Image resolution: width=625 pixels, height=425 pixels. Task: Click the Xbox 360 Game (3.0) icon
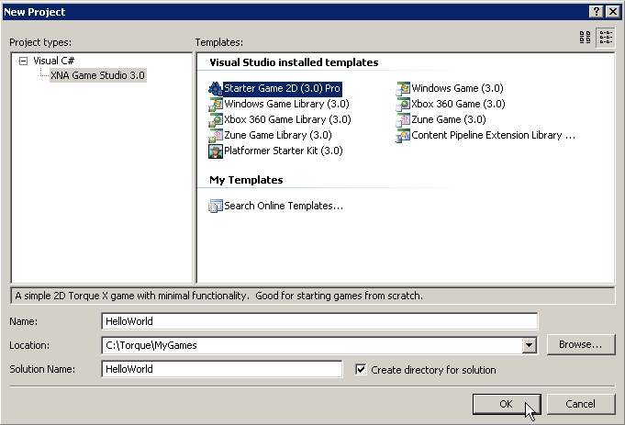click(403, 104)
